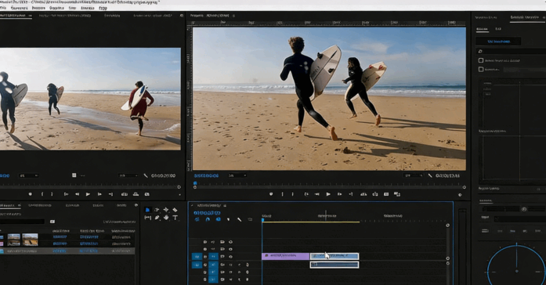The width and height of the screenshot is (546, 285).
Task: Tick the first checkbox in the right panel
Action: tap(481, 60)
